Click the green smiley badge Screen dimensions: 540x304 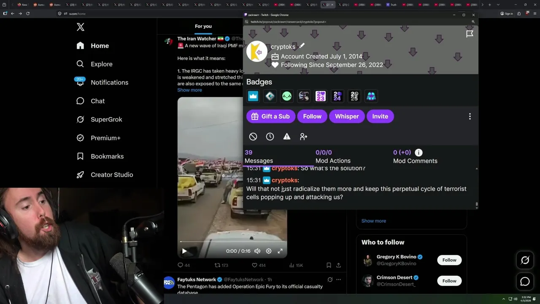[287, 96]
